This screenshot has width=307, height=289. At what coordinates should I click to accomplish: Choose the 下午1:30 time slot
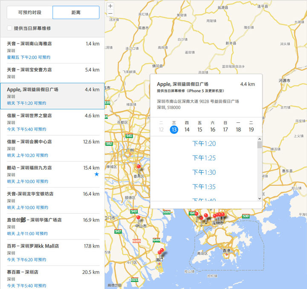[204, 172]
